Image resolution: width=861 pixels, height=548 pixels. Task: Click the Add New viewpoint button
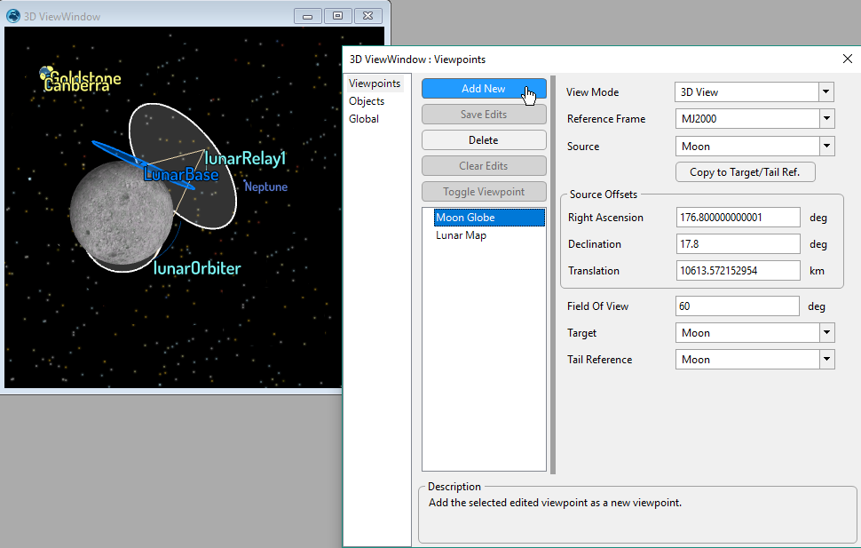(484, 89)
